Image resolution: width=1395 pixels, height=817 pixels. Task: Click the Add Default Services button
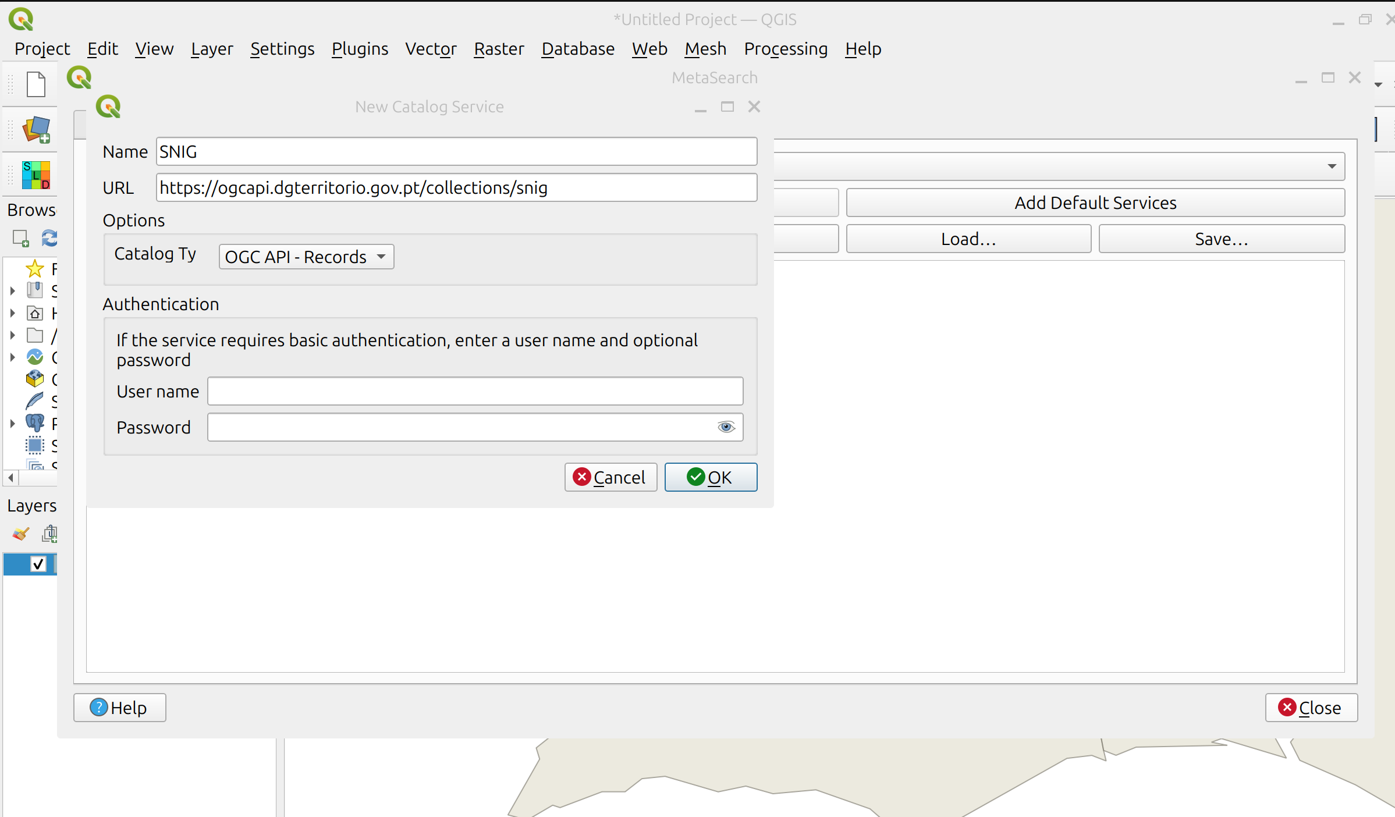point(1095,203)
